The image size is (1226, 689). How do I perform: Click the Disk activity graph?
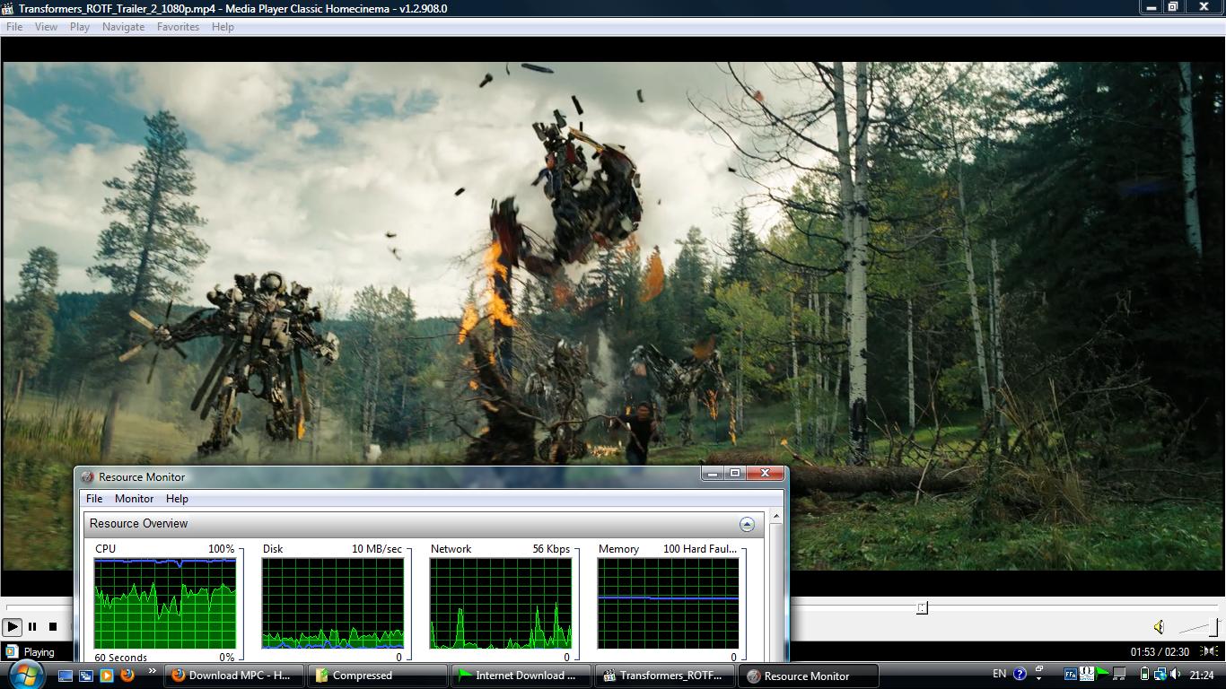pyautogui.click(x=333, y=603)
